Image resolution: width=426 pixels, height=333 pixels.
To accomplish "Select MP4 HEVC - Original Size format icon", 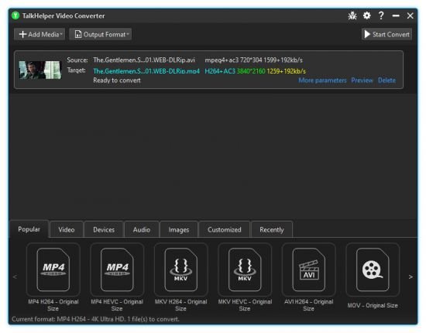I will (x=117, y=269).
